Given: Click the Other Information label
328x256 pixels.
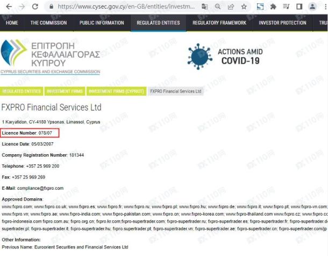Looking at the screenshot, I should pos(21,240).
